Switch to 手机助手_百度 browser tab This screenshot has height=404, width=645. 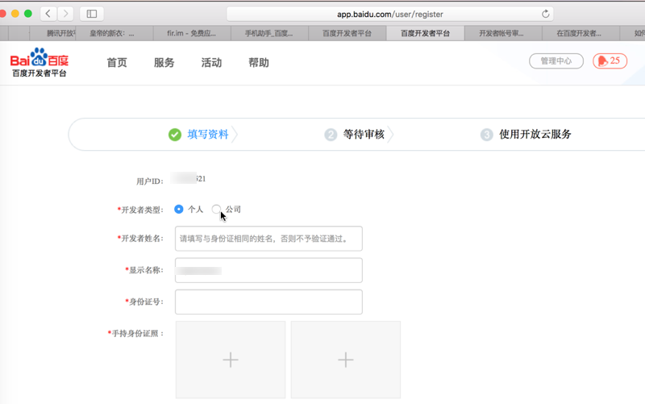point(269,33)
